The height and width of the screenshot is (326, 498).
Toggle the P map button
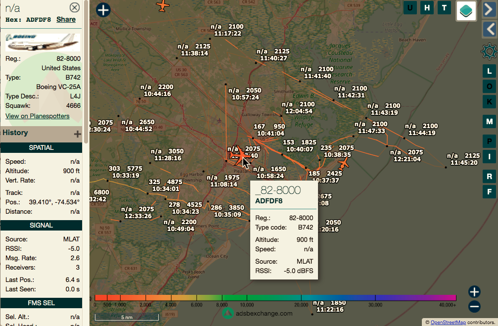(x=489, y=141)
